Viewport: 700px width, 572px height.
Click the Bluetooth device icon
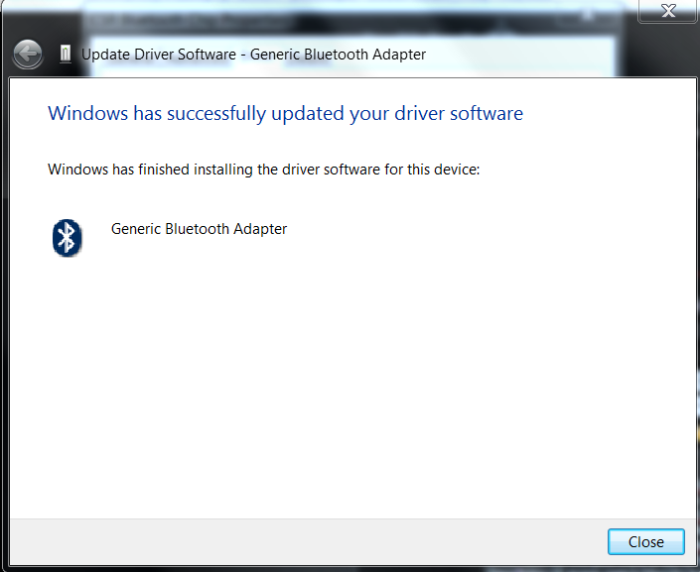tap(67, 238)
